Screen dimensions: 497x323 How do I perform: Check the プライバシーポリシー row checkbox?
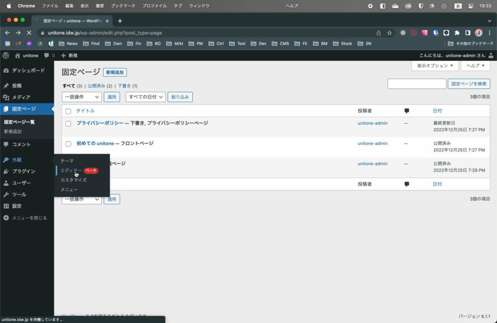coord(68,124)
